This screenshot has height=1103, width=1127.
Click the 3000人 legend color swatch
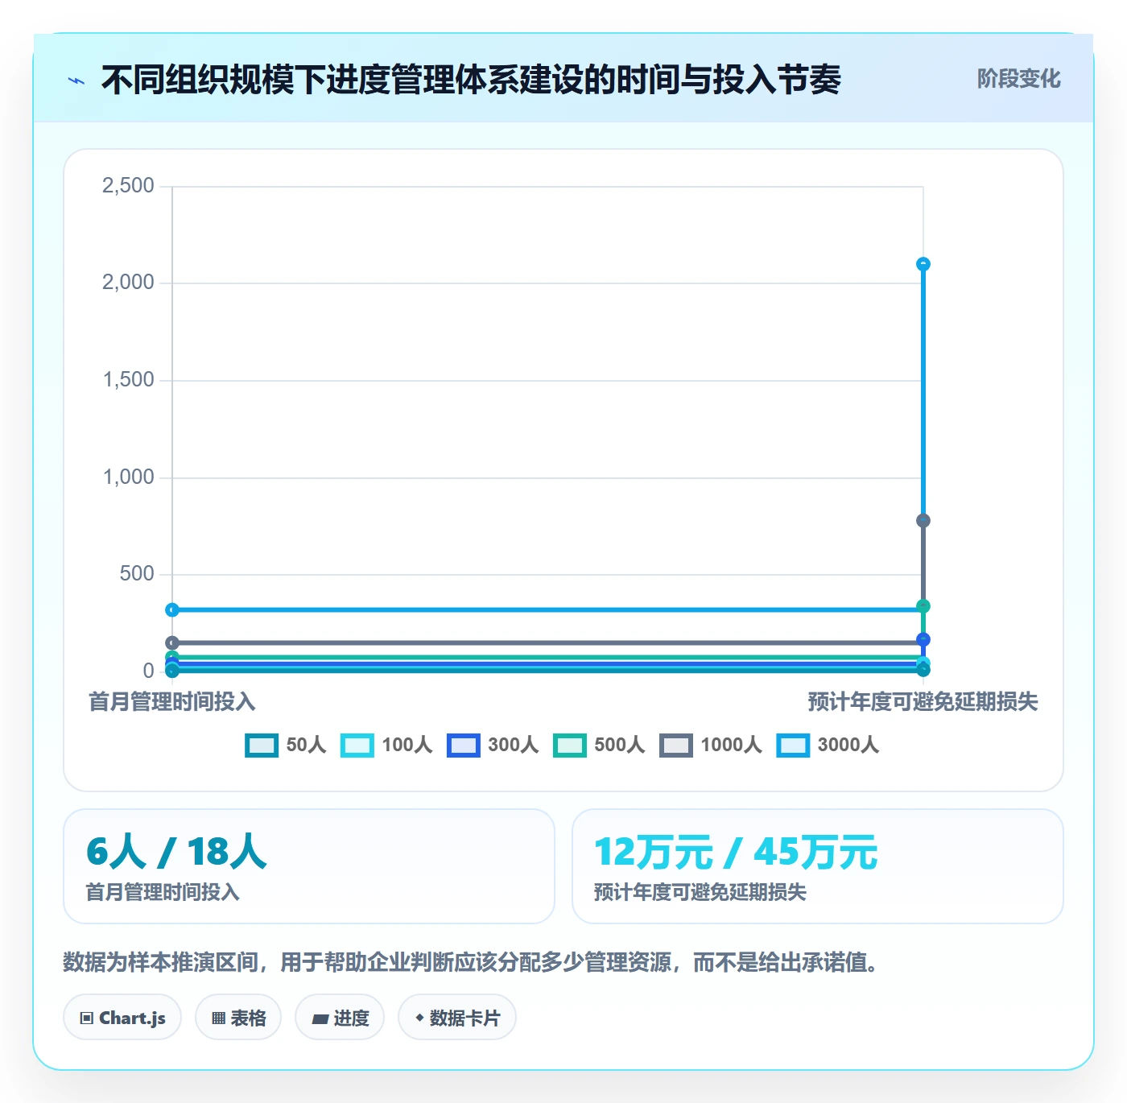pyautogui.click(x=793, y=745)
